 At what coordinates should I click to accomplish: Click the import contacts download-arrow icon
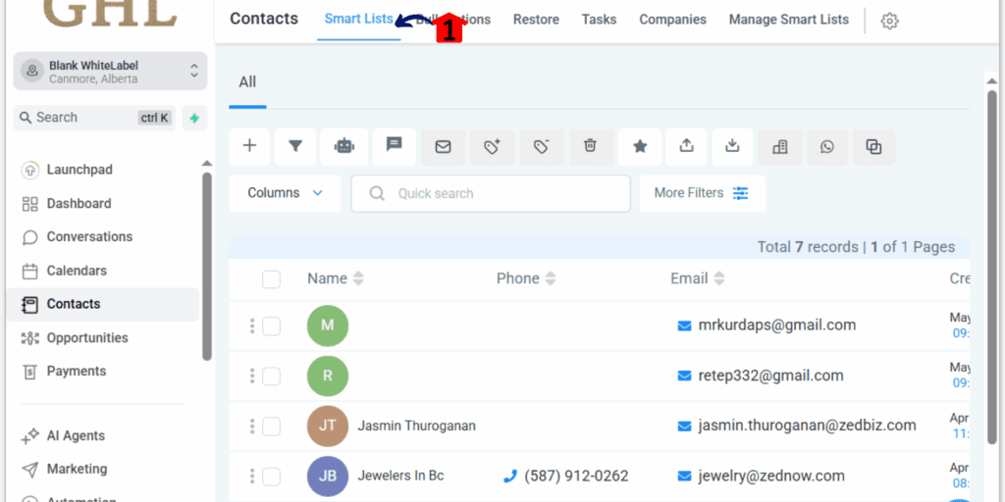[732, 146]
